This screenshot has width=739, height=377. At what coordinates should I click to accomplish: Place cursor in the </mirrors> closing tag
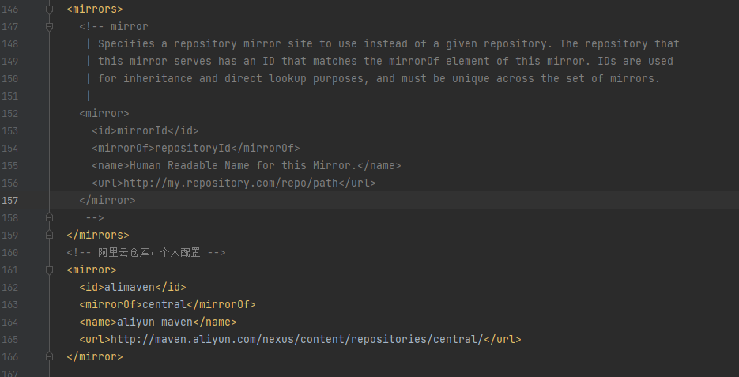(98, 235)
